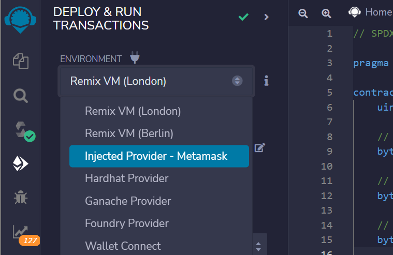This screenshot has height=255, width=393.
Task: Choose Injected Provider - Metamask
Action: [159, 156]
